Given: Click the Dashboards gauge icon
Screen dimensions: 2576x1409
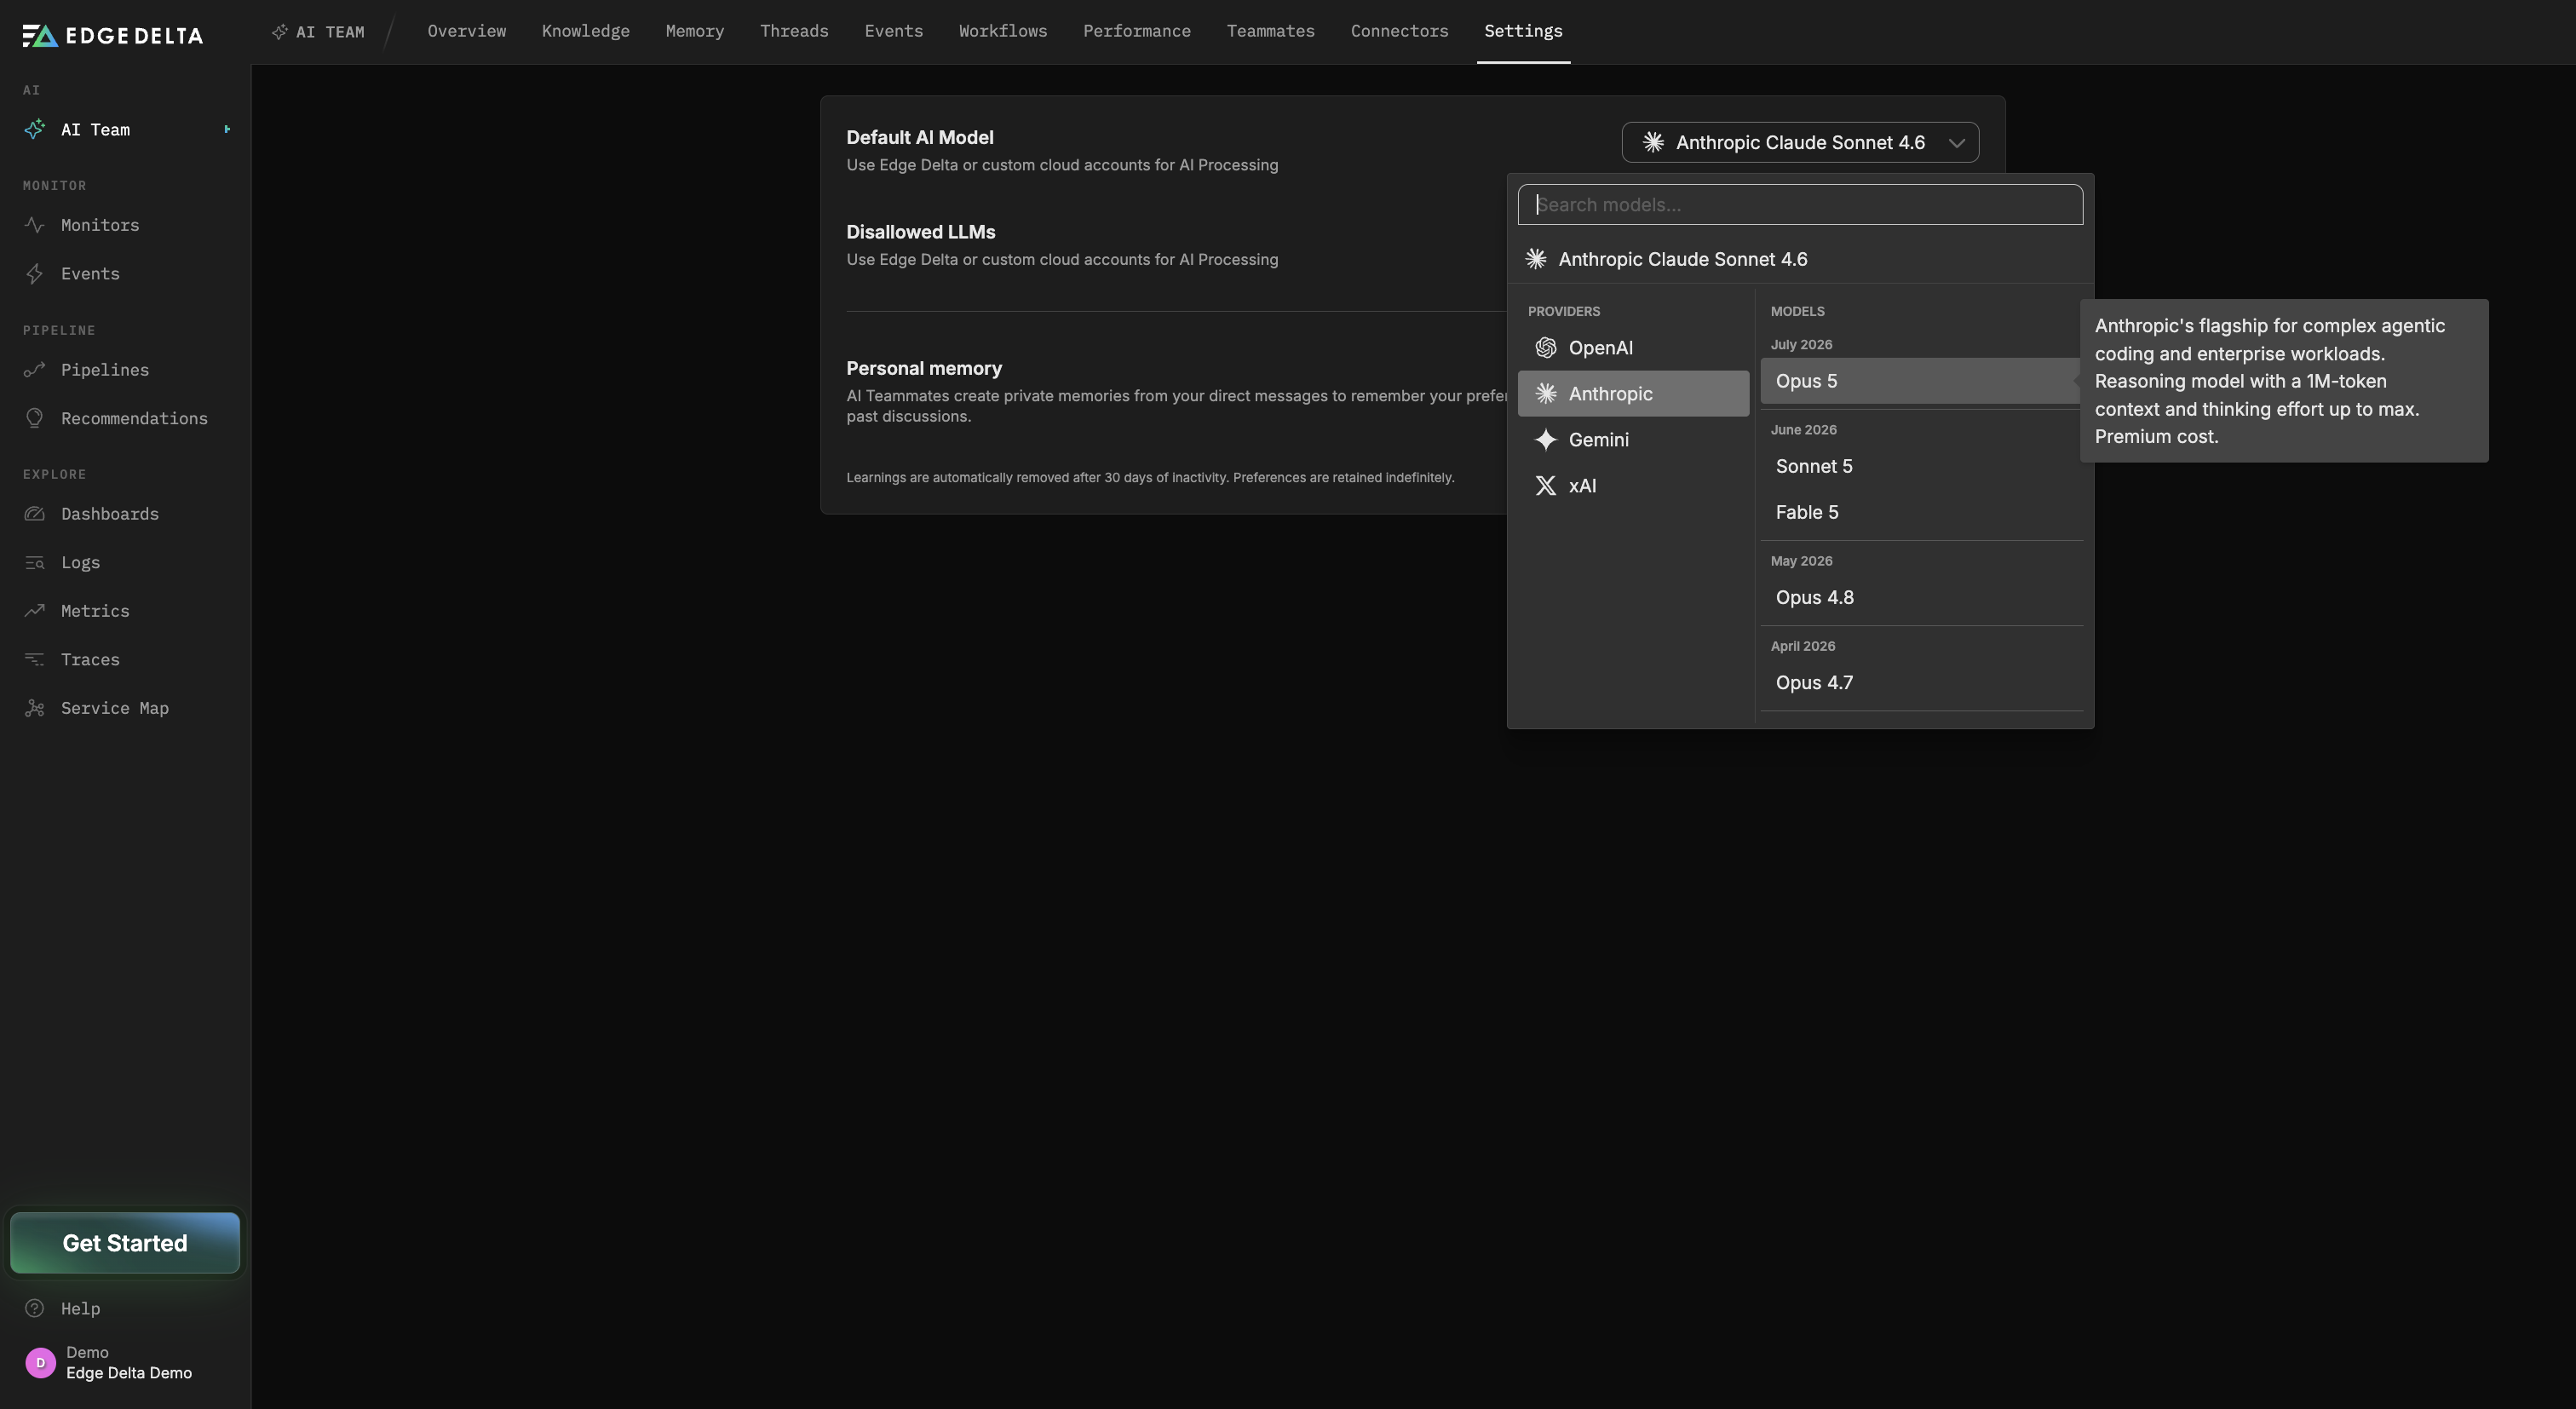Looking at the screenshot, I should click(x=35, y=514).
